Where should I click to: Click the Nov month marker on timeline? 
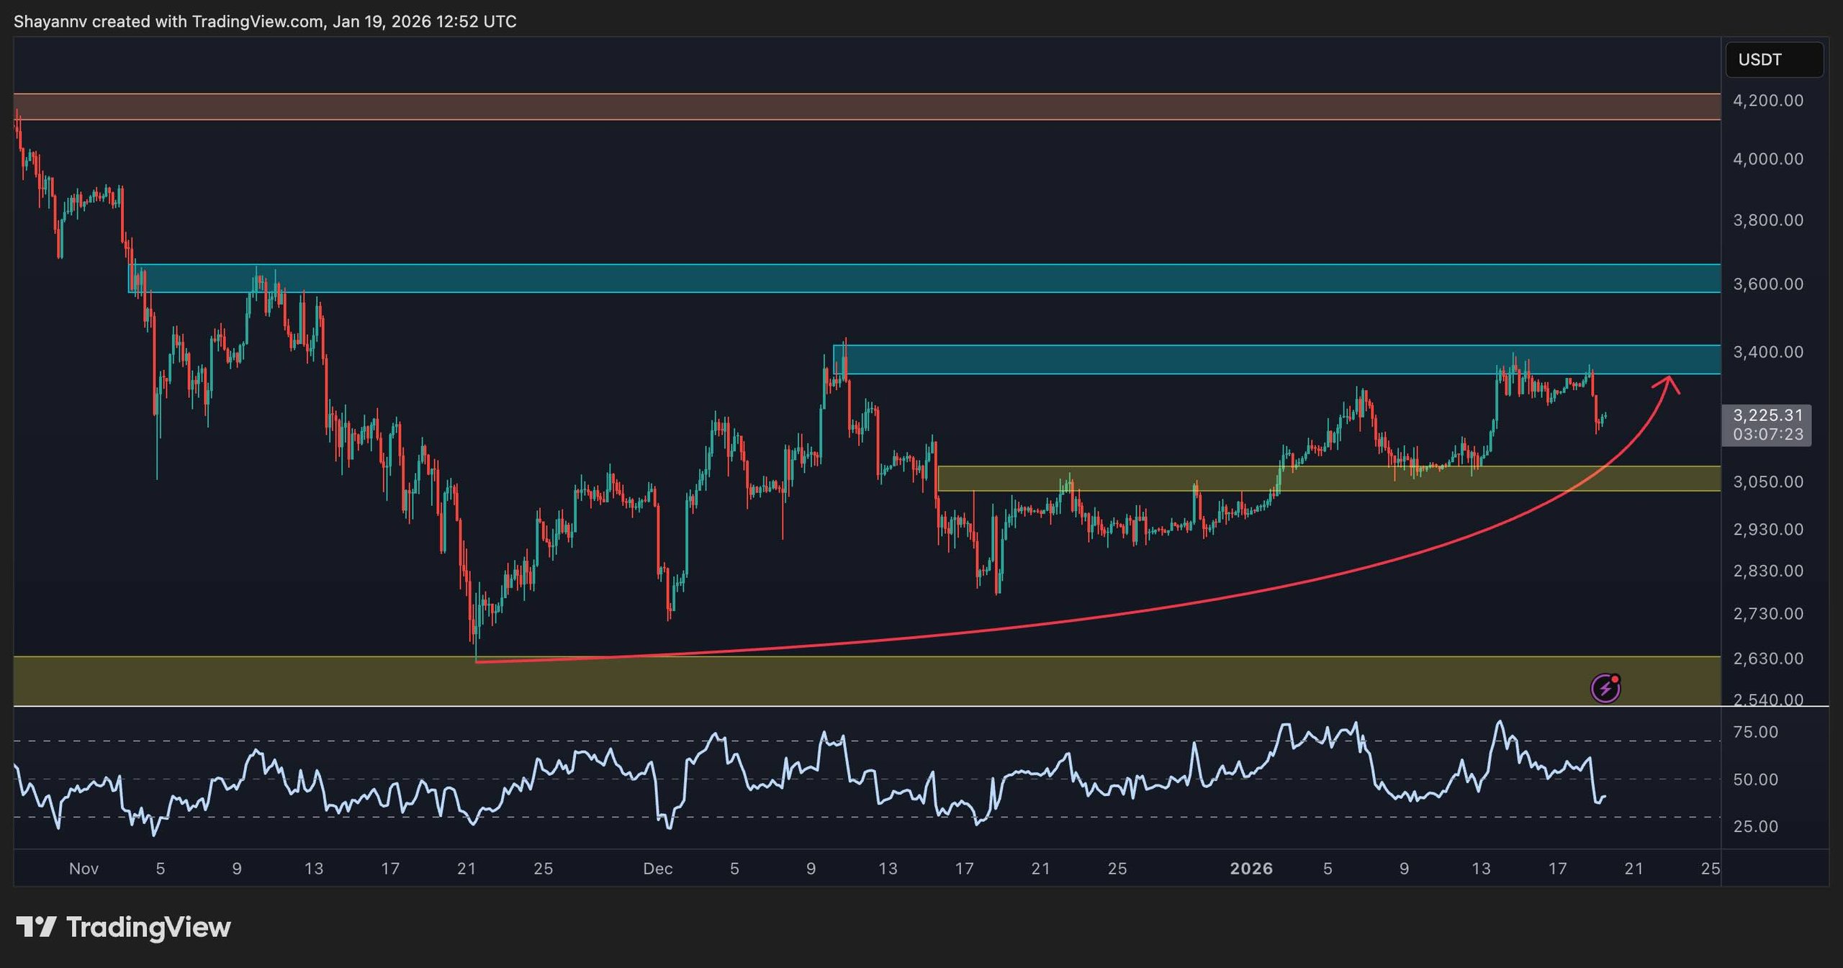(84, 869)
